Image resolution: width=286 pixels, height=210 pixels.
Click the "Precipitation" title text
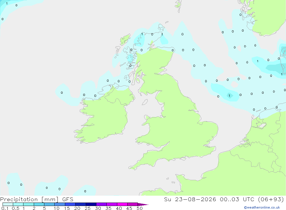19,199
